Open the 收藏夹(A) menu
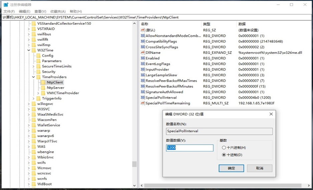 [x=58, y=11]
